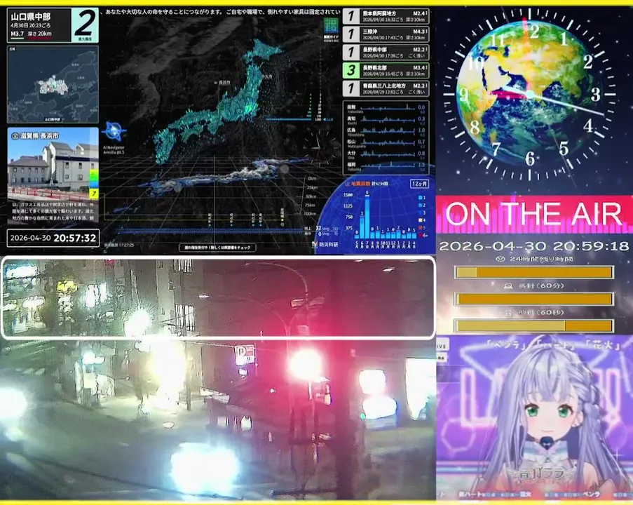Click the clock icon beside 24時間残り時間
Screen dimensions: 633x505
click(501, 259)
